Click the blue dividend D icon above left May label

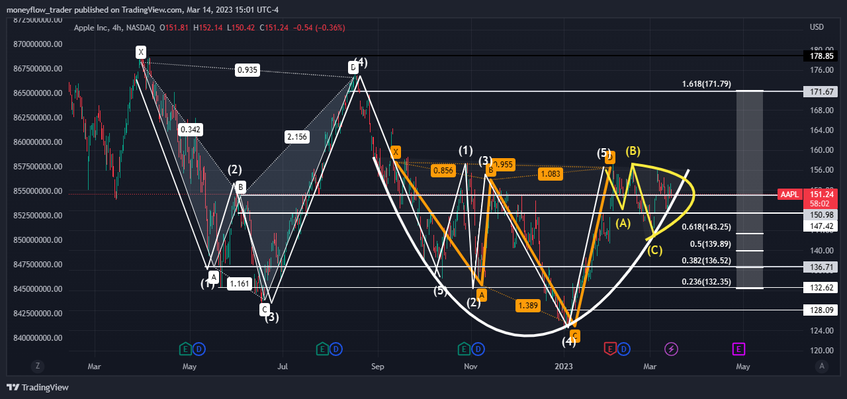(x=199, y=348)
